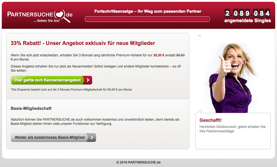Click the Ersparnis footnote text
Screen dimensions: 277x167
coord(71,90)
